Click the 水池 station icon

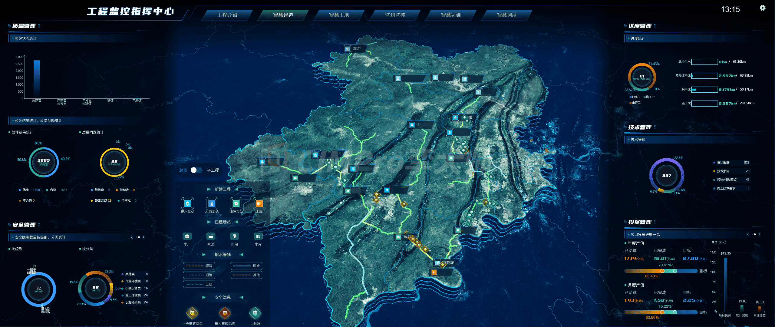coord(211,236)
